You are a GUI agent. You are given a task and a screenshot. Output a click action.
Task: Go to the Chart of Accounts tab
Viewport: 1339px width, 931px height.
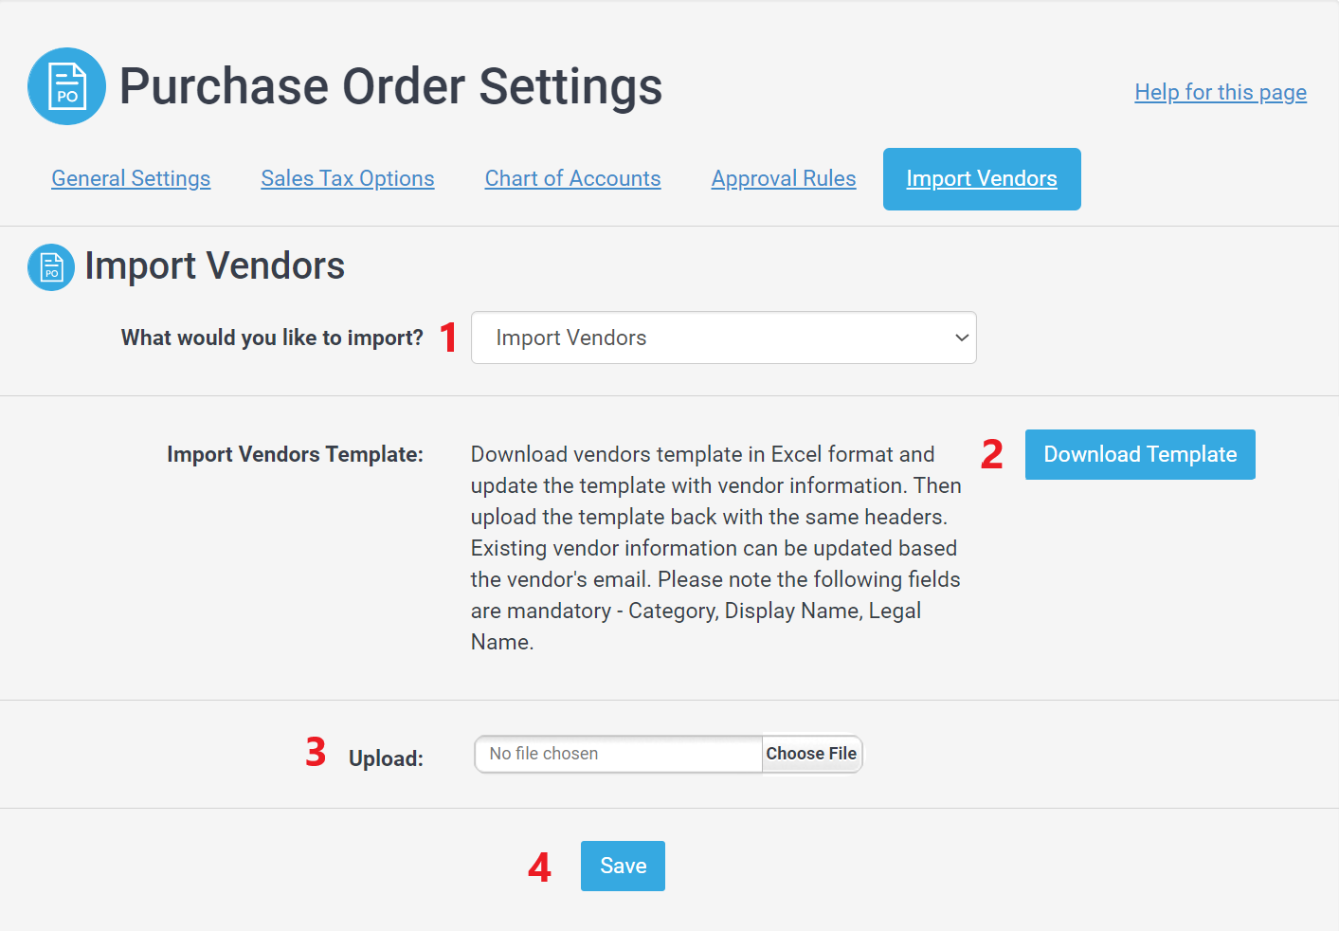tap(573, 178)
